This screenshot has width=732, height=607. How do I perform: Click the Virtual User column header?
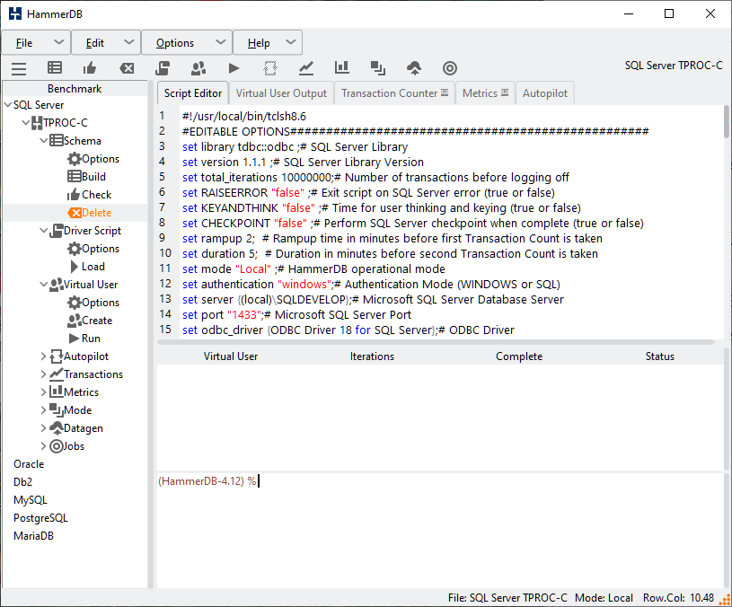tap(231, 356)
